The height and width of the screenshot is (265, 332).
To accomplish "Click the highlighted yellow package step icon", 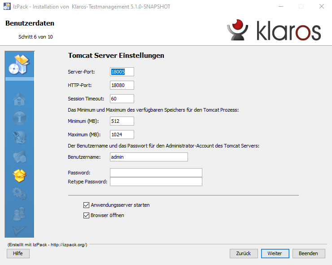I will coord(19,176).
